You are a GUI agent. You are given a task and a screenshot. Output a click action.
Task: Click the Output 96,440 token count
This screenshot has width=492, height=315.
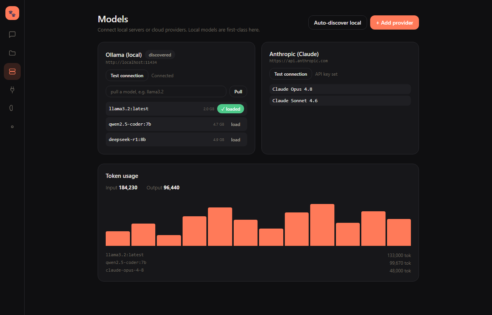point(163,188)
